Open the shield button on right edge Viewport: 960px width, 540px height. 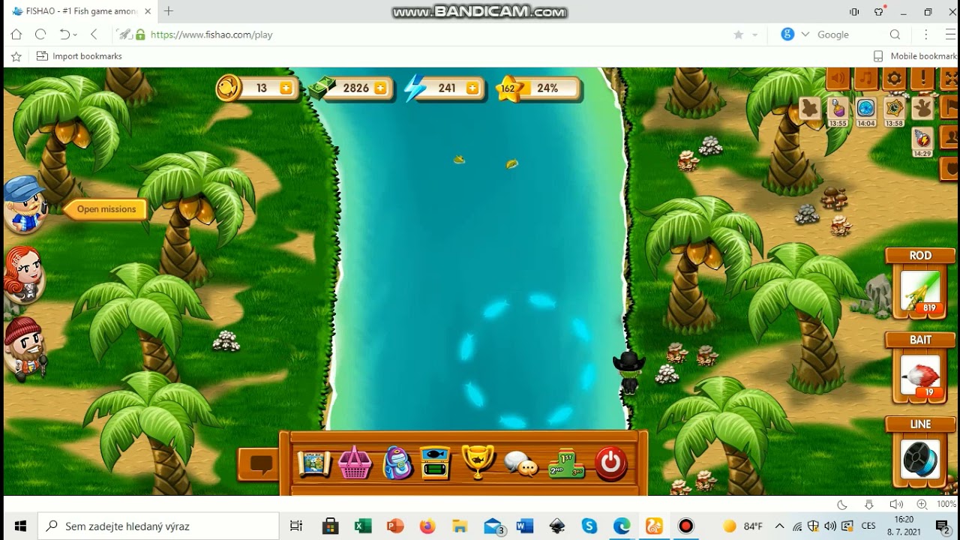(949, 168)
